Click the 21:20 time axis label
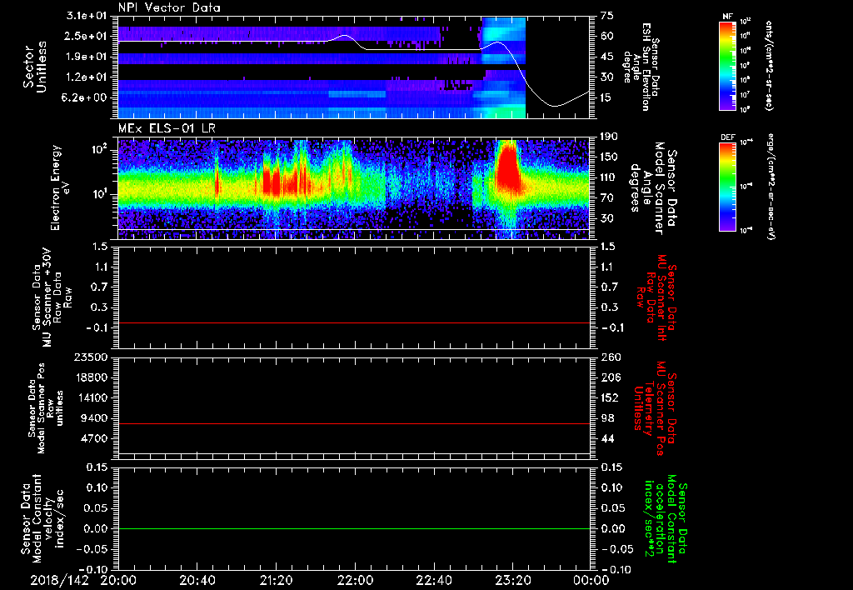Viewport: 853px width, 590px height. tap(277, 580)
